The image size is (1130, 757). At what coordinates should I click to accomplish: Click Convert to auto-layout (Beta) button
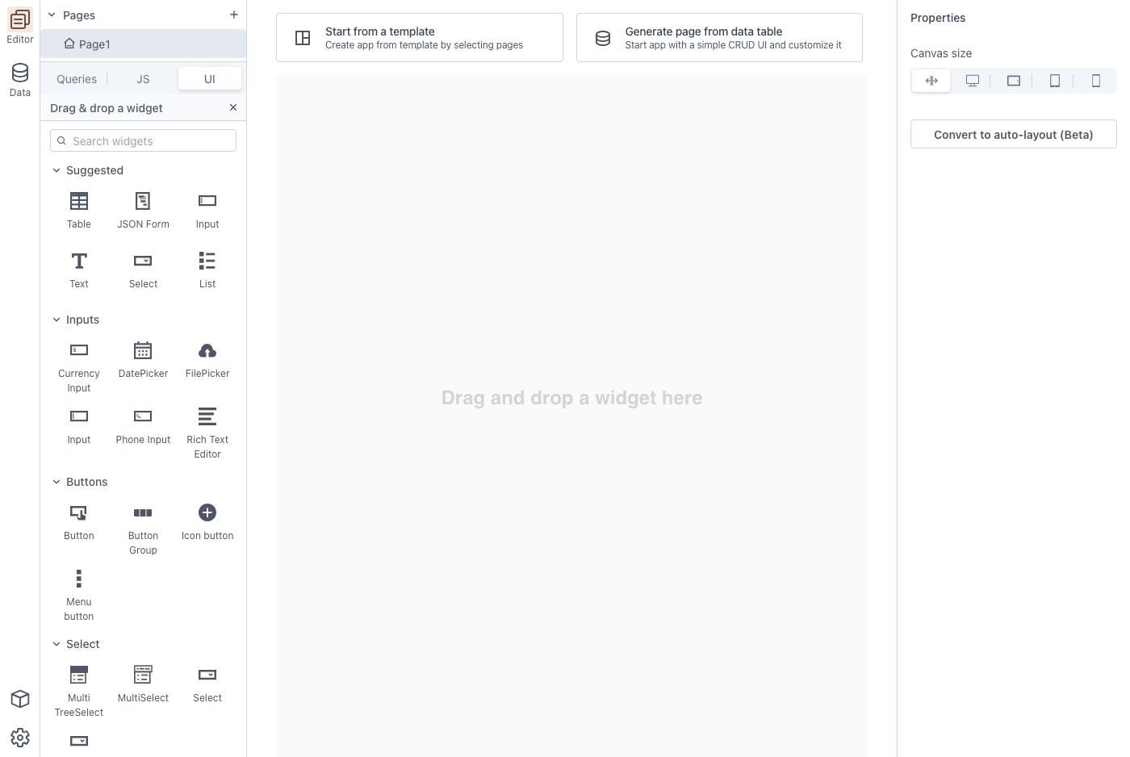point(1013,135)
